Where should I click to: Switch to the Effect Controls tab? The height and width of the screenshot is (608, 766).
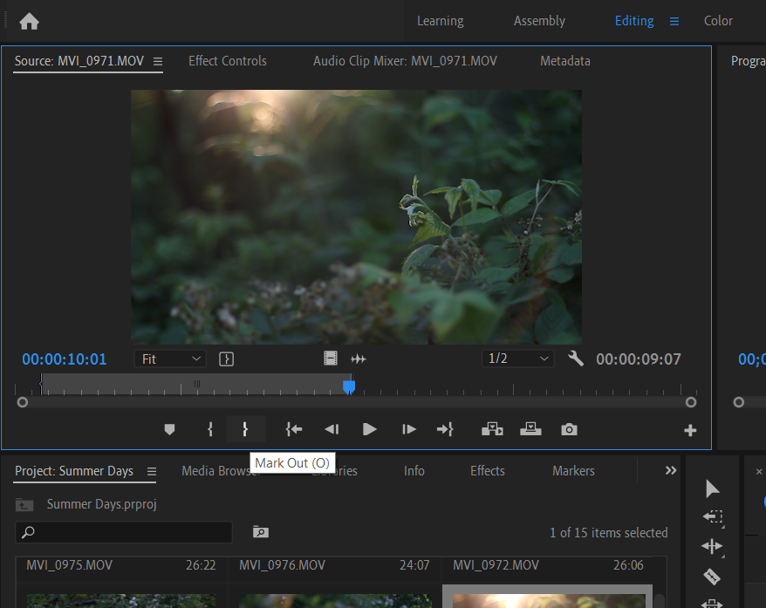click(228, 61)
